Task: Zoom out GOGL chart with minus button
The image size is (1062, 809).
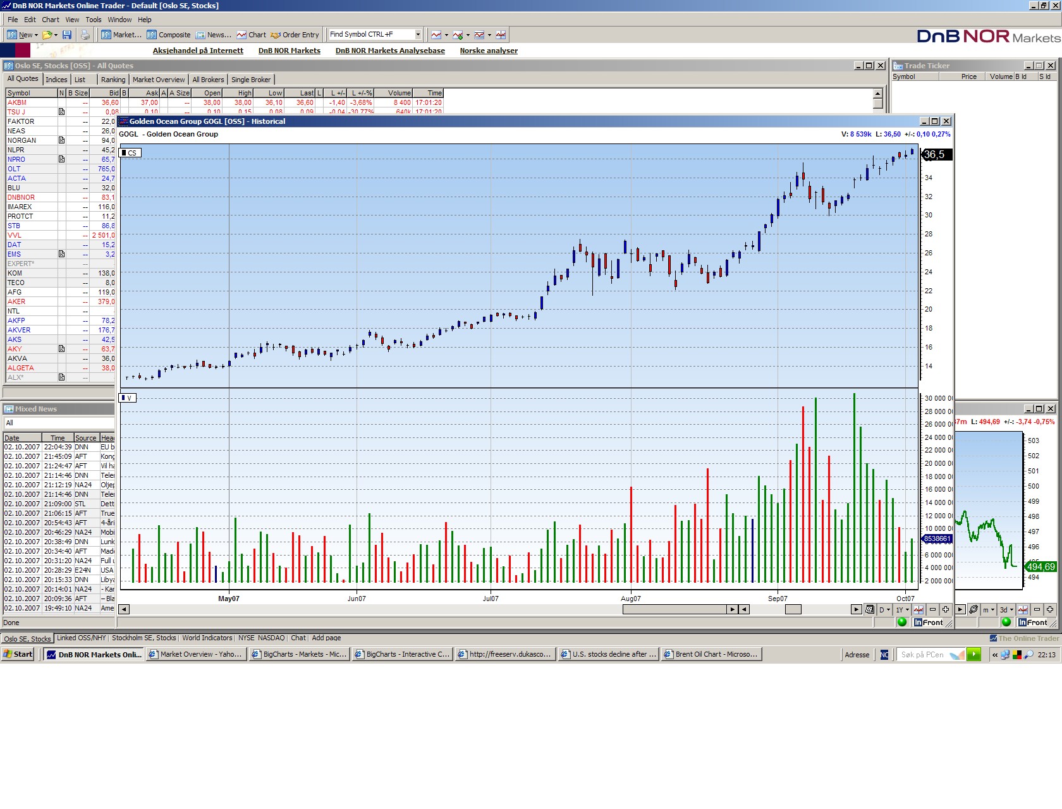Action: (x=932, y=609)
